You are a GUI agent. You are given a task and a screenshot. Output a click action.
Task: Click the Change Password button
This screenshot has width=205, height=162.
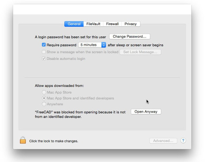[x=129, y=37]
